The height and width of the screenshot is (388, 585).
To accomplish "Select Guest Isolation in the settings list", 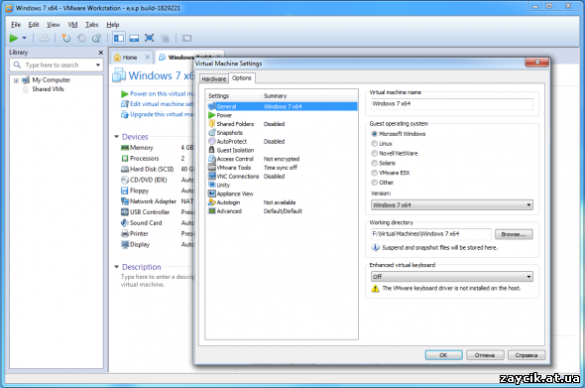I will coord(235,150).
